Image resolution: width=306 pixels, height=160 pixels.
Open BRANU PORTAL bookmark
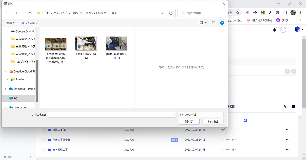[260, 20]
